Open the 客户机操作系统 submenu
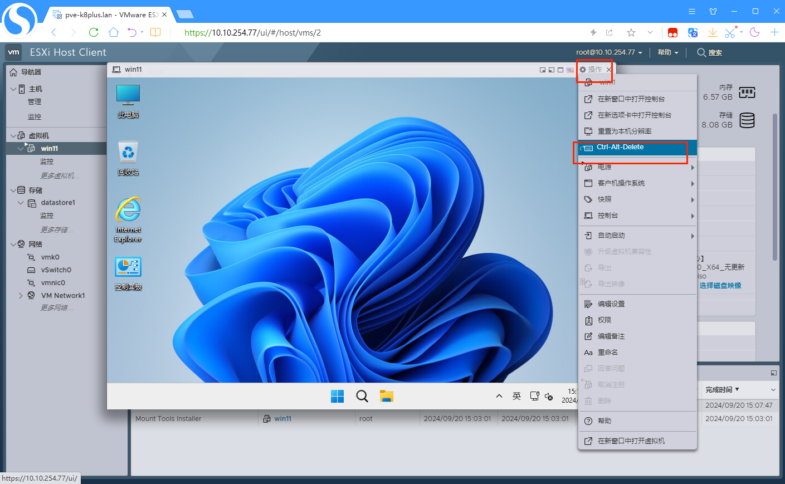This screenshot has width=785, height=484. (x=637, y=183)
